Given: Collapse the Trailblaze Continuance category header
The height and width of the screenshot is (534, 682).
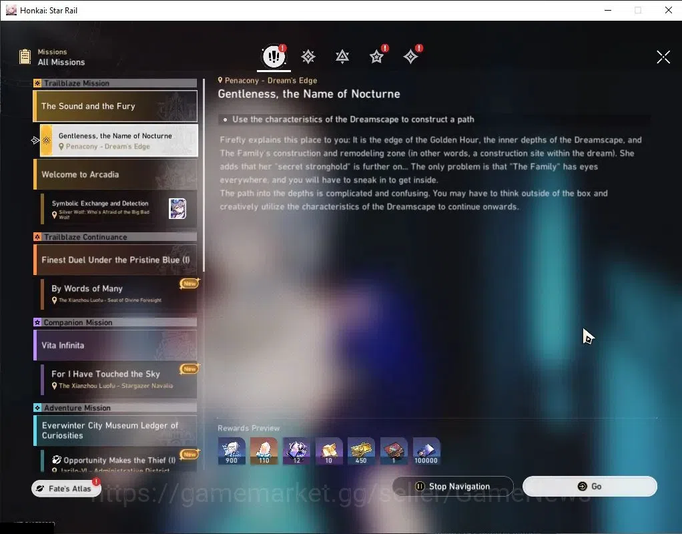Looking at the screenshot, I should 115,237.
